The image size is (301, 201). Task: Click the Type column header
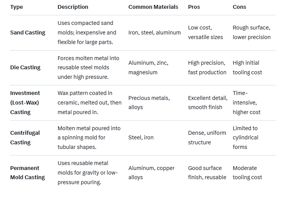pos(17,7)
